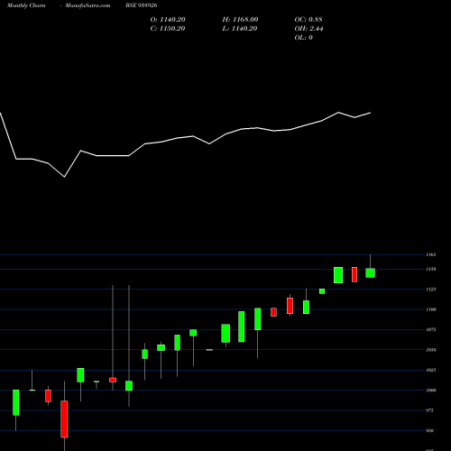Click the 1150 price axis label
451x451 pixels.
pos(431,269)
